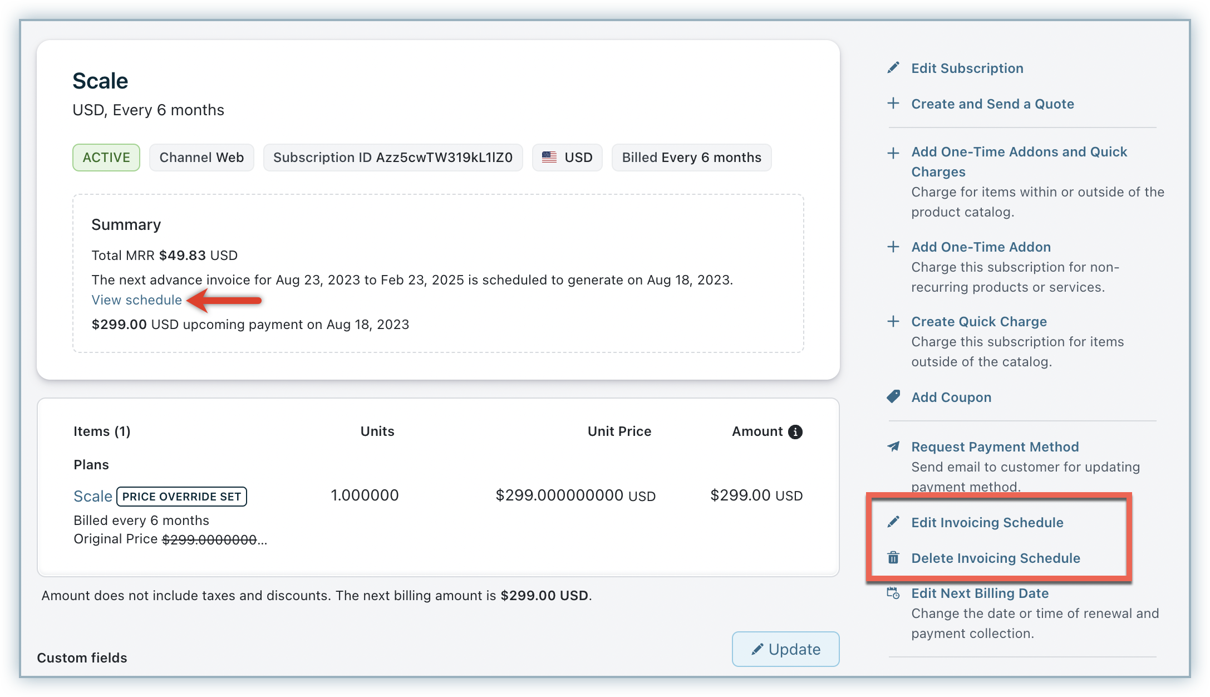Click the Add Coupon link text

951,397
